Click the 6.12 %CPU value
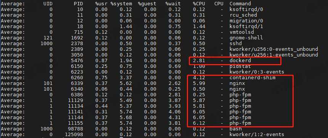Viewport: 328px width, 138px height. 199,123
